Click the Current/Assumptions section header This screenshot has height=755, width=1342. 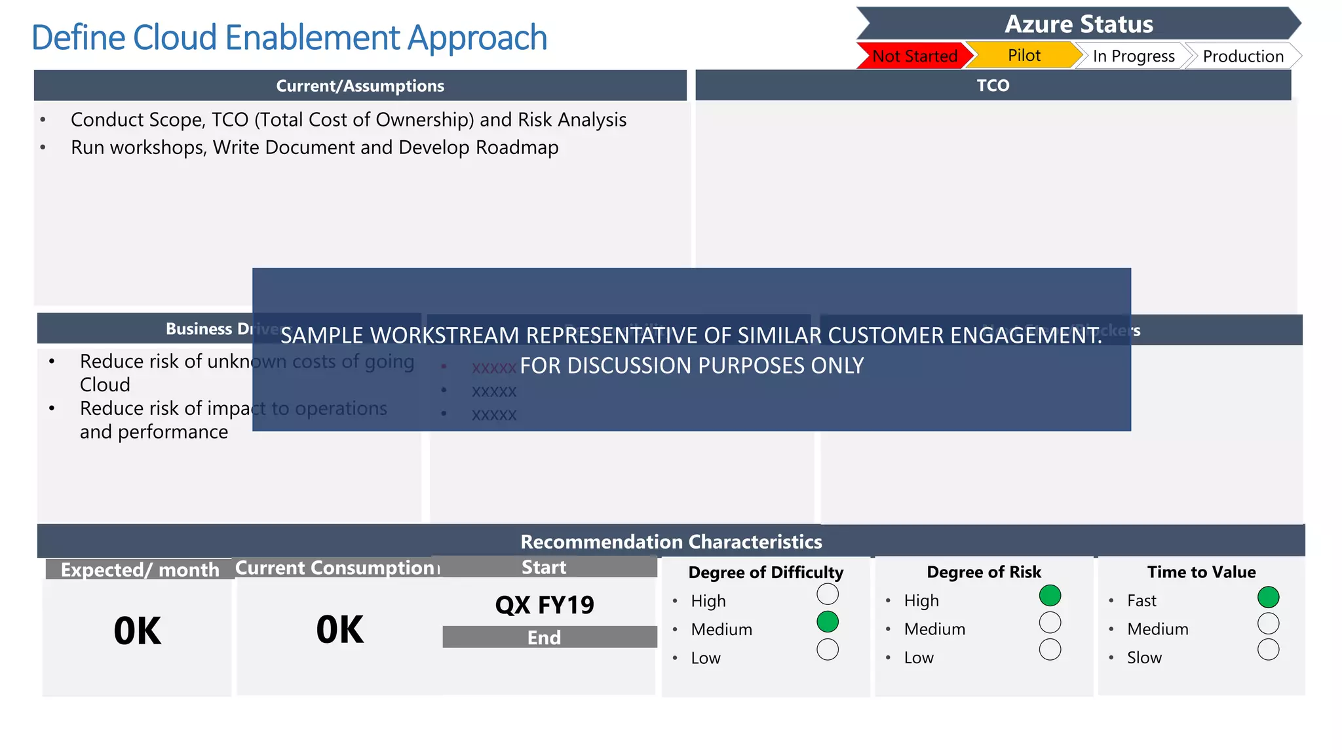(360, 86)
